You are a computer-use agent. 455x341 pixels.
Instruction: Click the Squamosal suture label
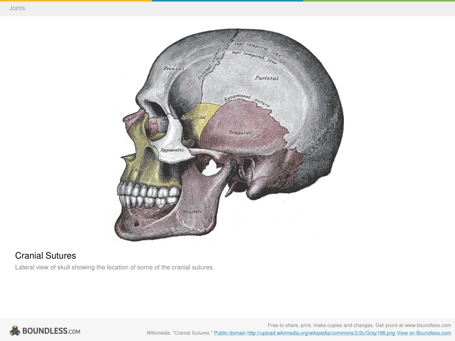pyautogui.click(x=247, y=100)
